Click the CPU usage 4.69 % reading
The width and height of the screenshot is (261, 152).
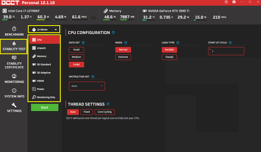pyautogui.click(x=61, y=17)
